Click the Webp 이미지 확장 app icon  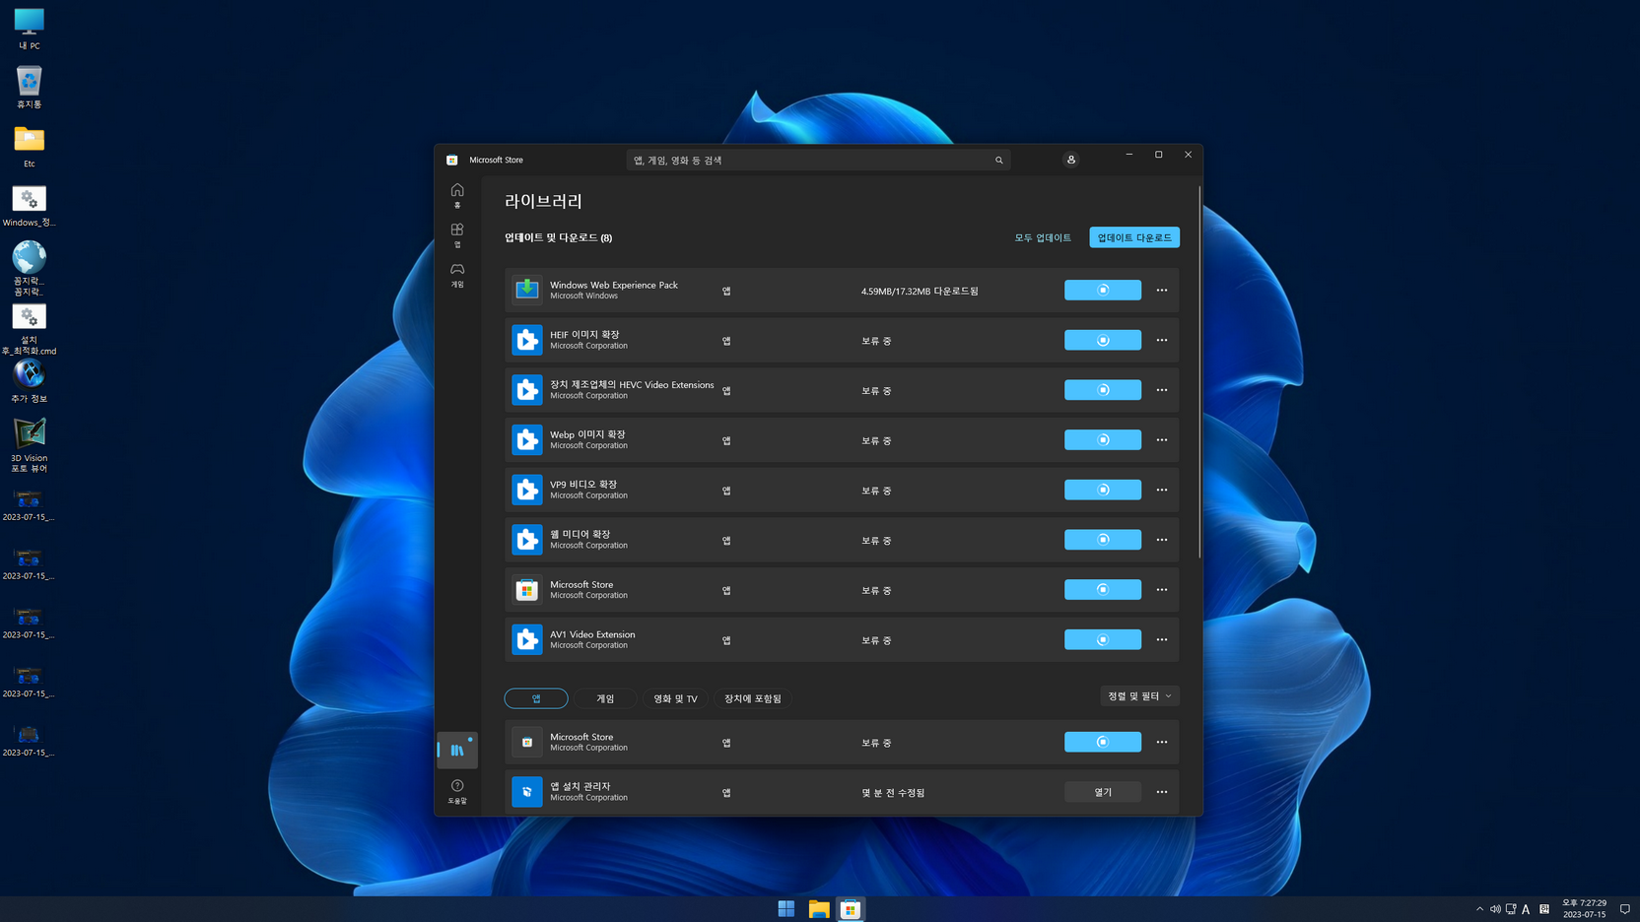coord(527,439)
